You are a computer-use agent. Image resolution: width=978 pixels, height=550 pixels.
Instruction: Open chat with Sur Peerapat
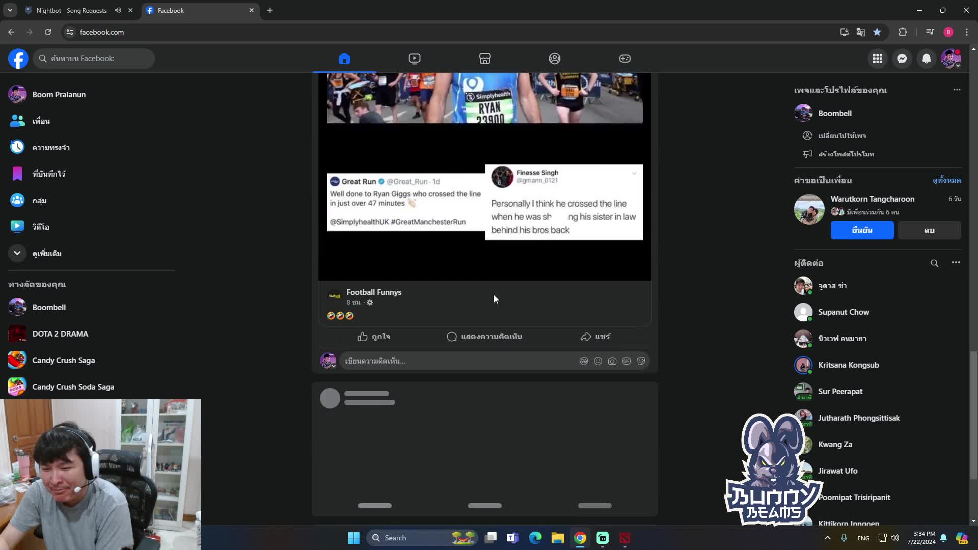click(x=877, y=392)
